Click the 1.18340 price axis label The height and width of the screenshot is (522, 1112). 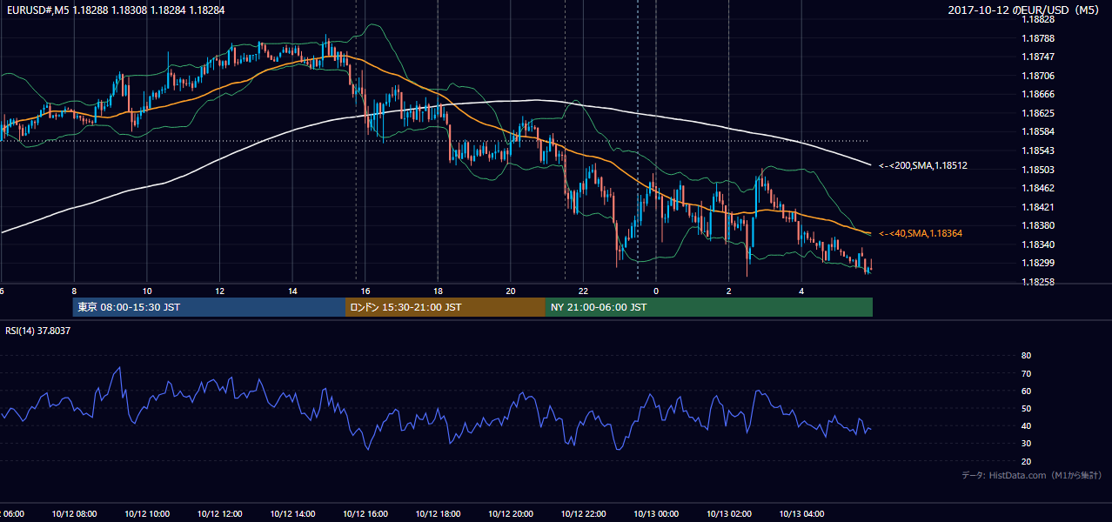pos(1039,244)
